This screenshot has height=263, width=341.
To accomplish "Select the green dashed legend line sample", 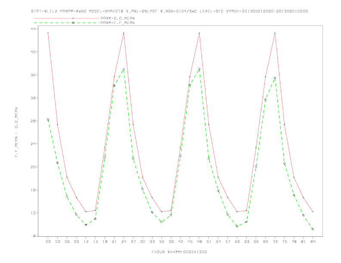I will 67,23.
